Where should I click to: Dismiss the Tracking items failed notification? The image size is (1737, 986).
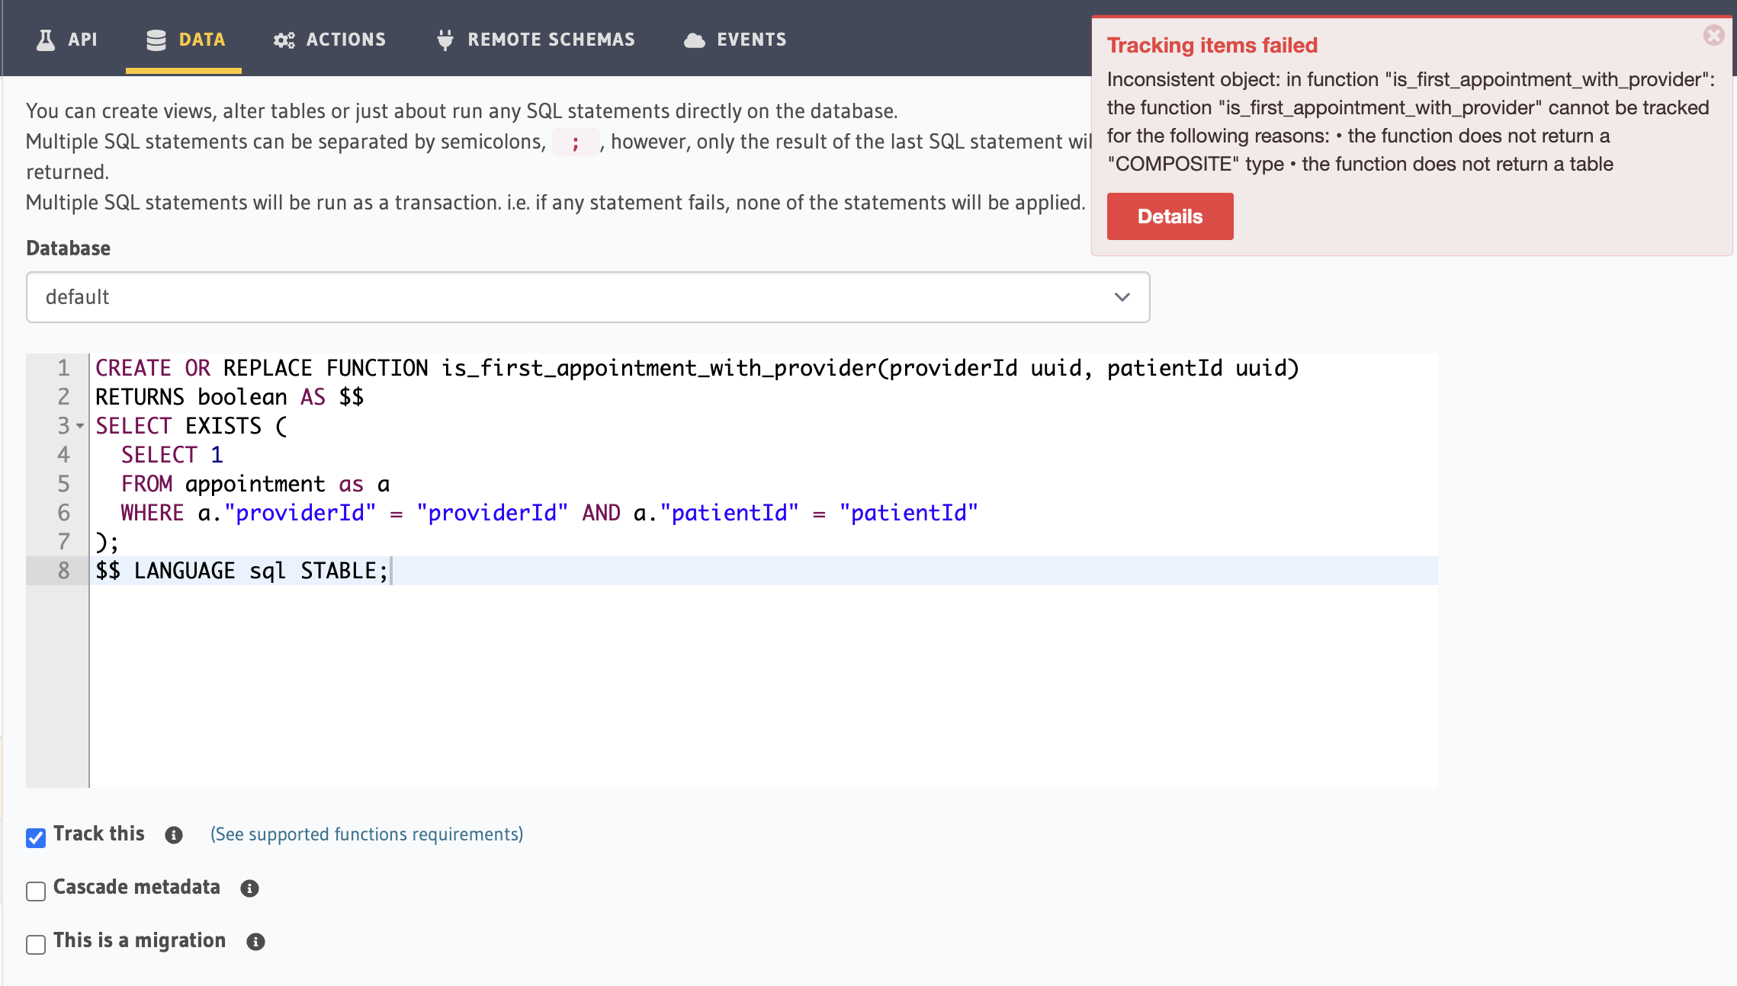1713,34
